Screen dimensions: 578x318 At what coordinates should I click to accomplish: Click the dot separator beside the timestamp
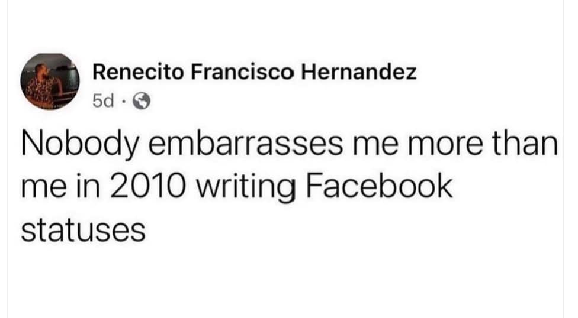(124, 102)
